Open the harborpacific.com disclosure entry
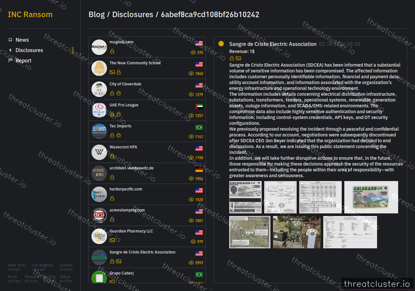This screenshot has width=415, height=291. (x=147, y=194)
